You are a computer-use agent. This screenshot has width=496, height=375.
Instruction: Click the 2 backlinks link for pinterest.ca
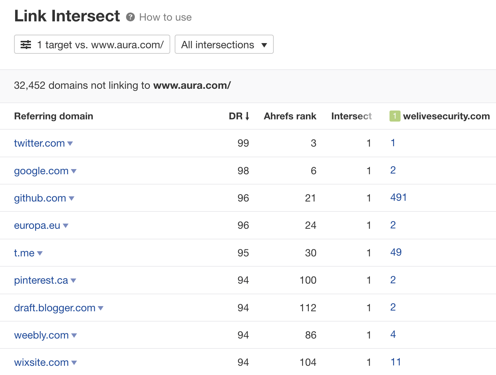393,280
